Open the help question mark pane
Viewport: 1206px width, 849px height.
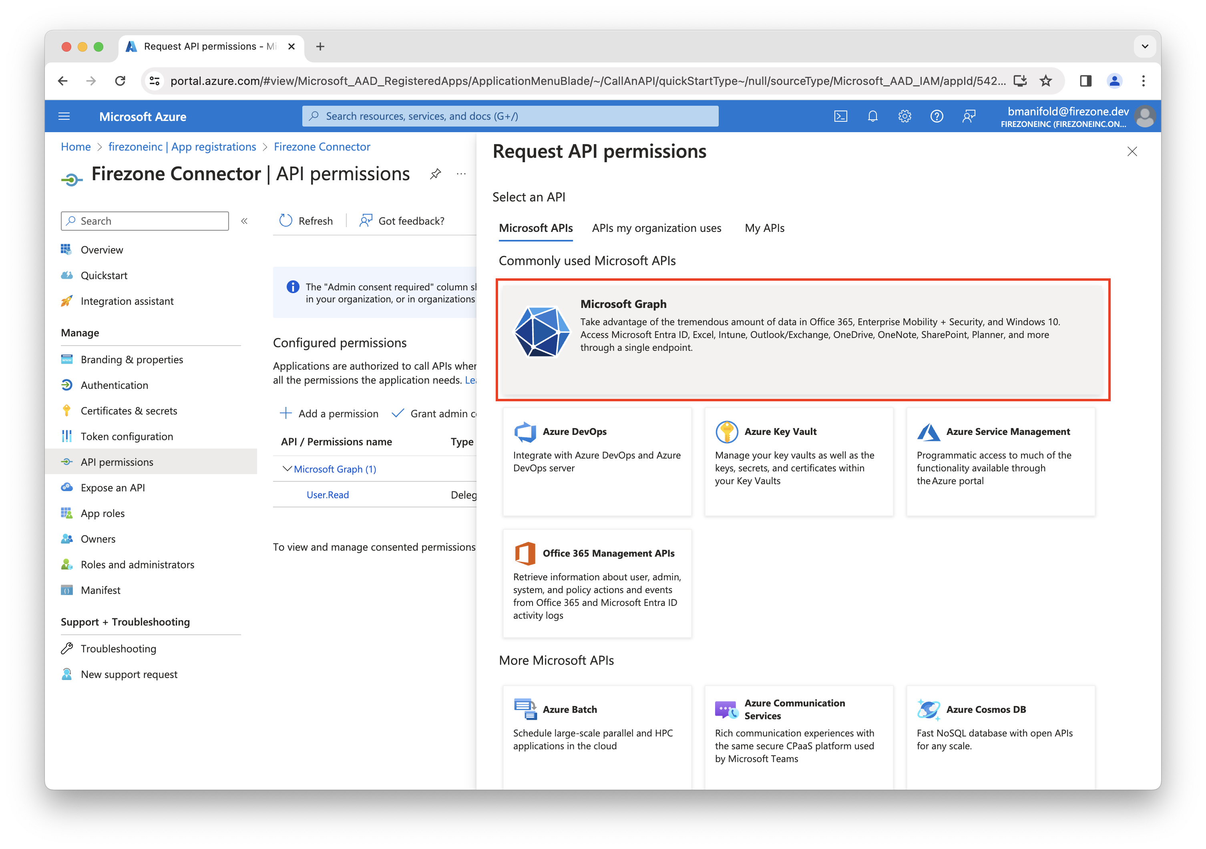click(x=937, y=116)
